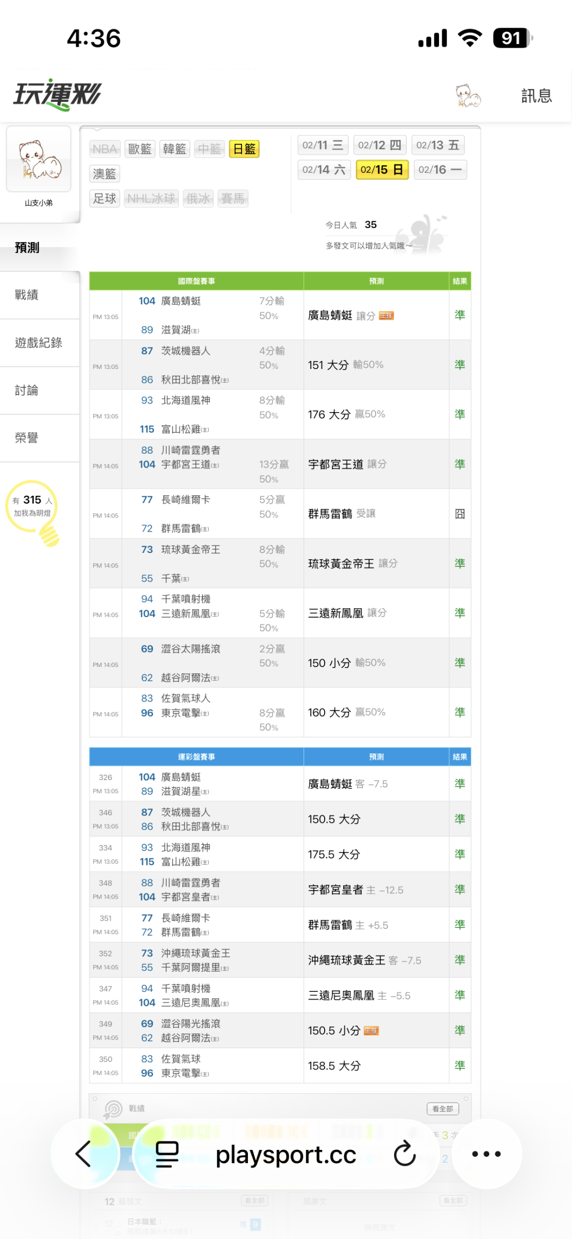Image resolution: width=572 pixels, height=1239 pixels.
Task: Choose the 澳籃 league filter
Action: [104, 174]
